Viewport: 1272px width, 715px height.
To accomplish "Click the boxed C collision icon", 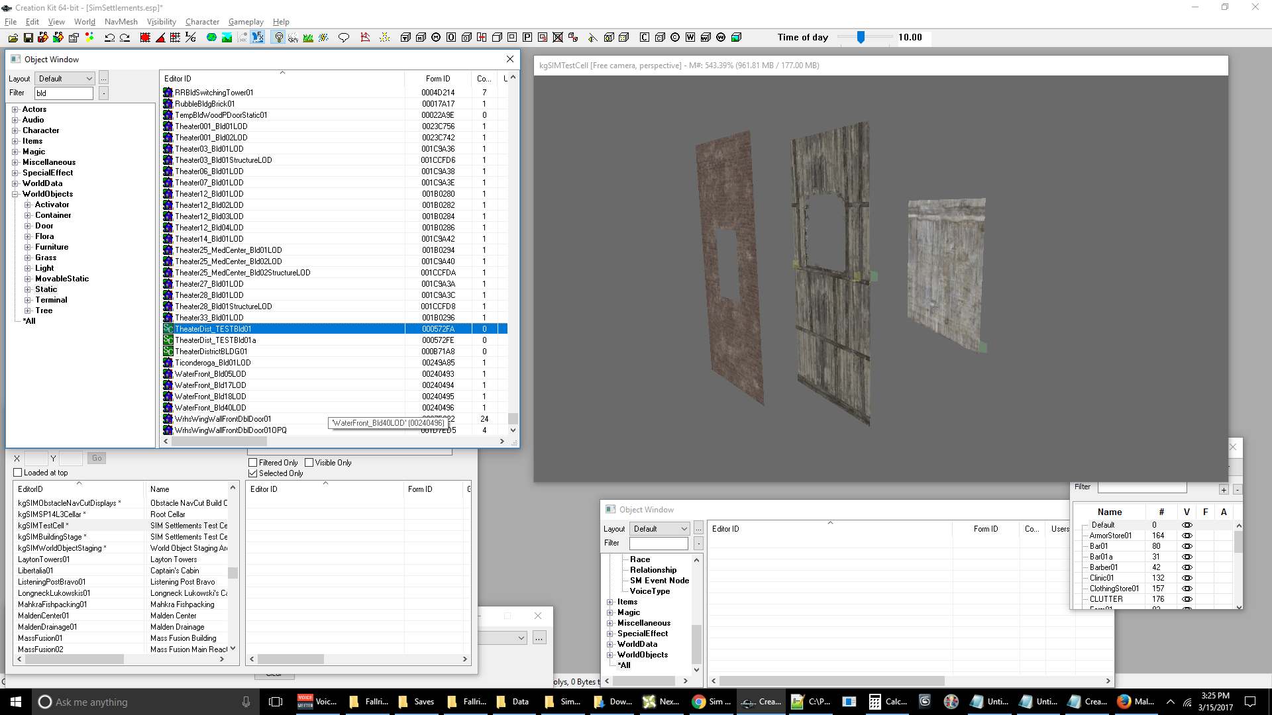I will pyautogui.click(x=644, y=38).
